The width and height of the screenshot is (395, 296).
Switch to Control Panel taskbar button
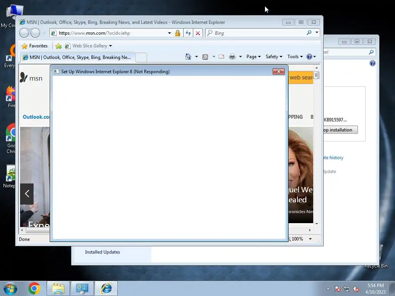click(x=82, y=288)
